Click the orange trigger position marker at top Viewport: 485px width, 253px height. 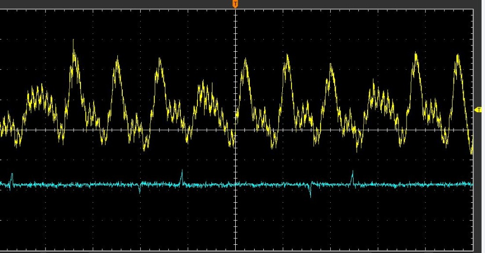235,4
